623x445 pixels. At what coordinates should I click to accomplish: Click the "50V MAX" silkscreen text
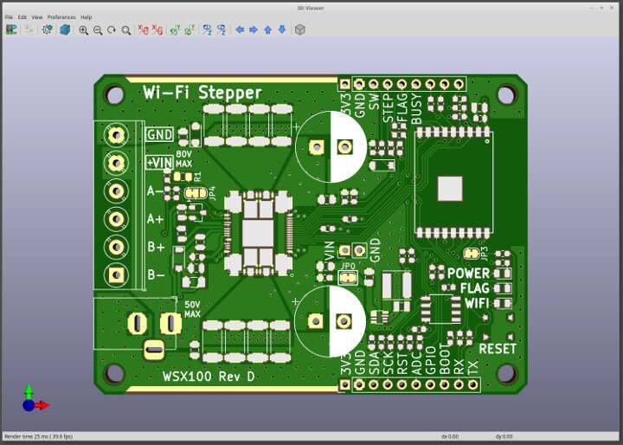[193, 309]
